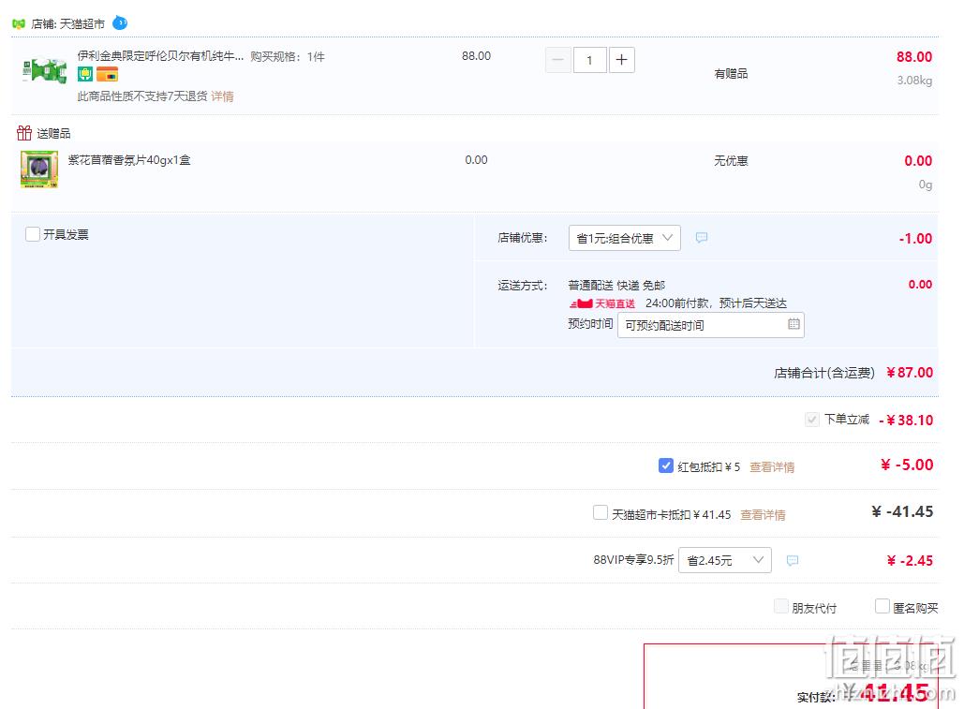This screenshot has width=964, height=709.
Task: Enable the 匿名购买 checkbox
Action: [882, 606]
